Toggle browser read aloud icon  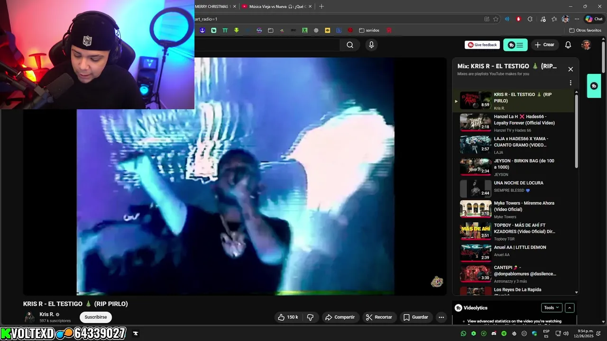pos(507,19)
